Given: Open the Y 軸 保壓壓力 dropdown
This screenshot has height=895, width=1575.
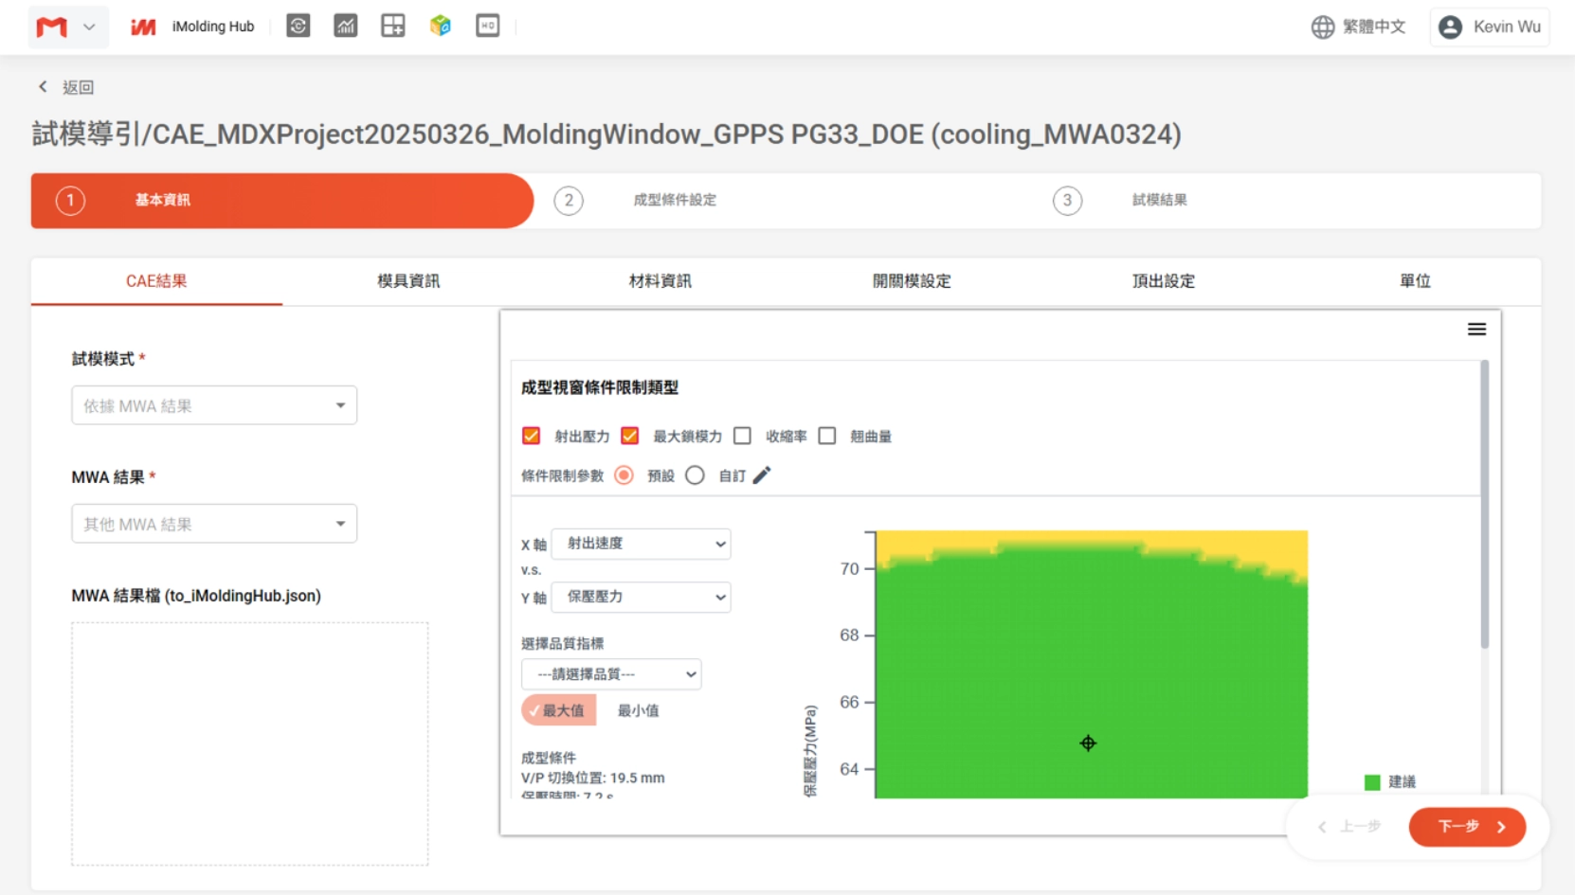Looking at the screenshot, I should point(641,597).
